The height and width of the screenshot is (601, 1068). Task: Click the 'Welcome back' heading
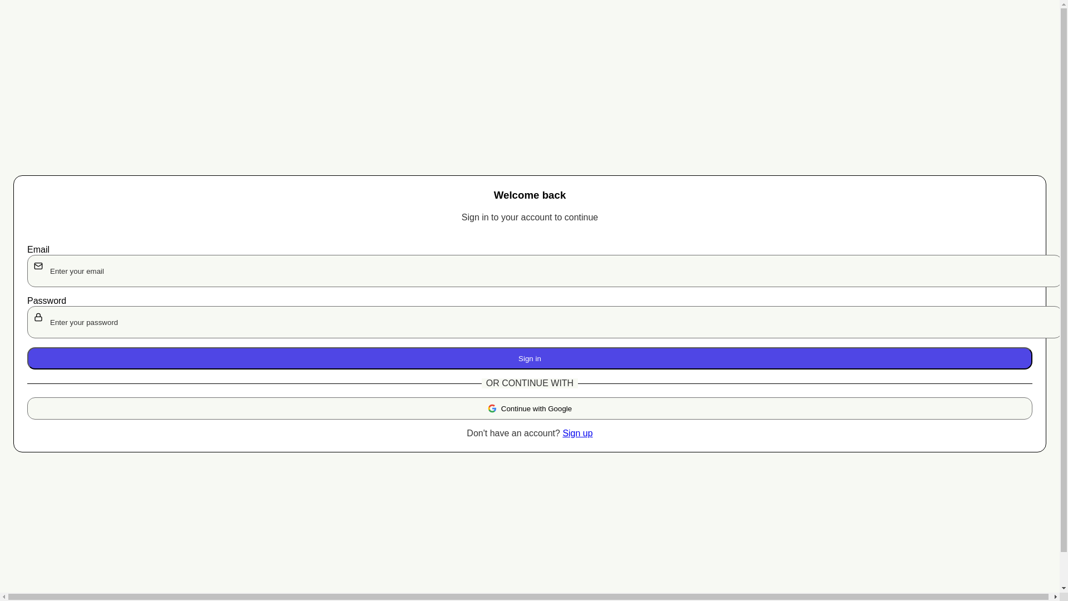click(x=530, y=195)
